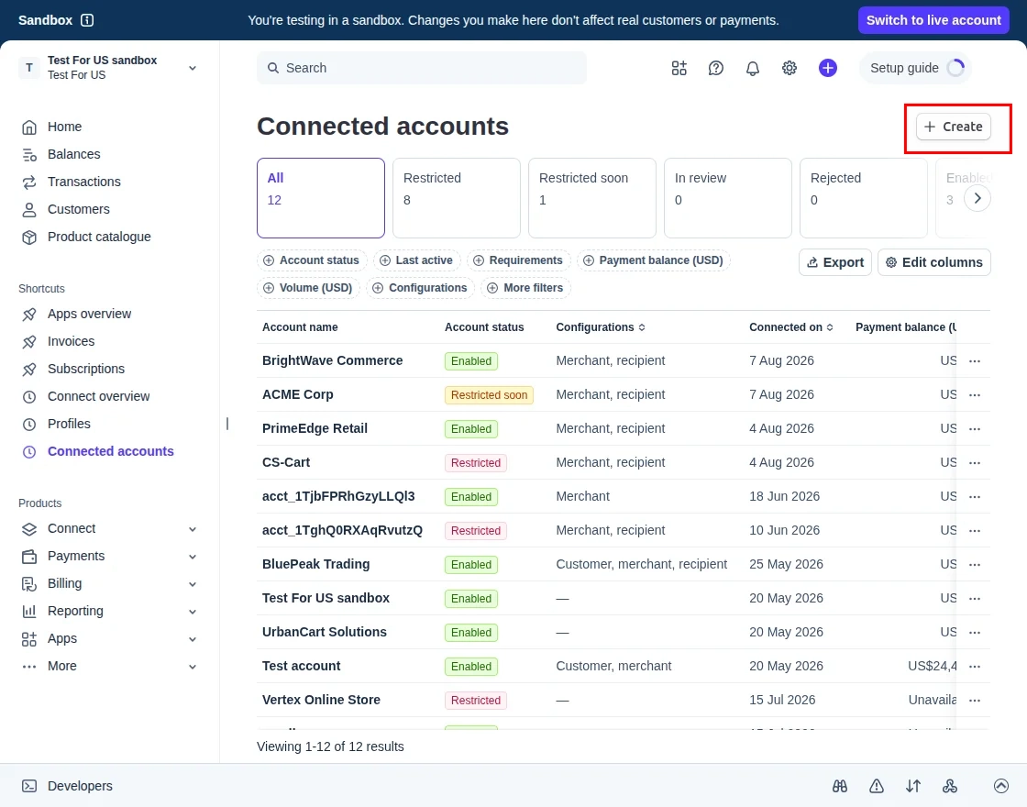Click the Setup guide progress ring
The width and height of the screenshot is (1027, 807).
(955, 68)
